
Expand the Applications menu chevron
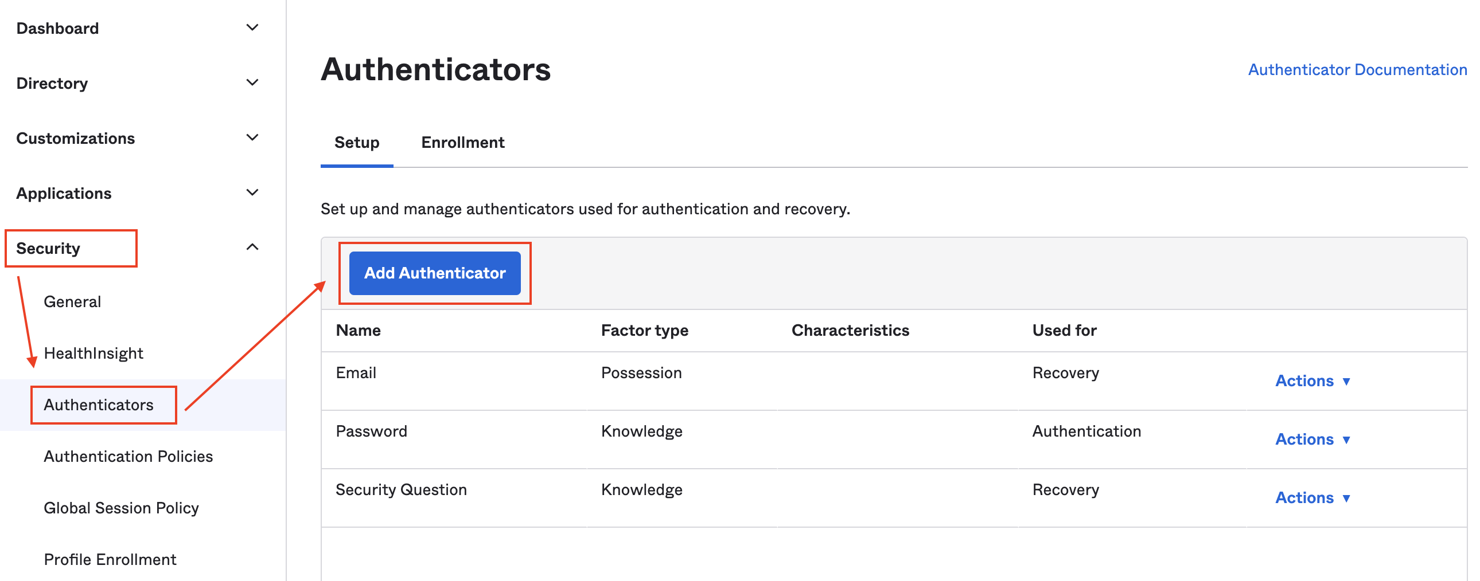click(252, 193)
